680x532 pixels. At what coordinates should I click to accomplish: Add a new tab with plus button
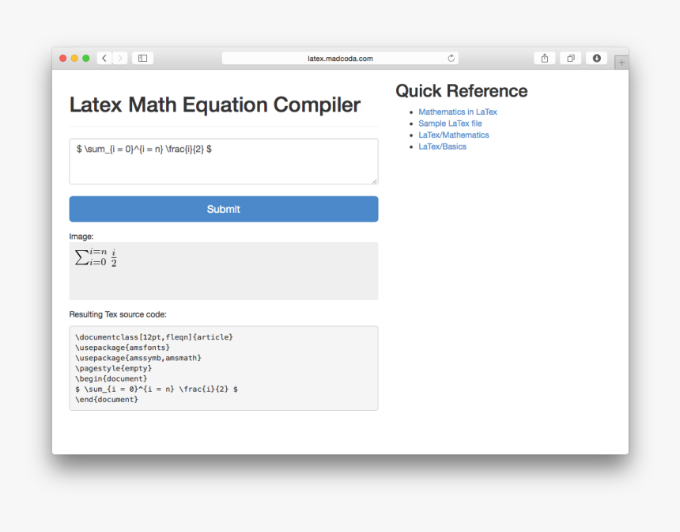click(621, 63)
